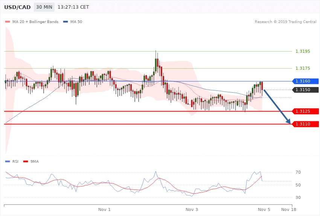This screenshot has height=217, width=320.
Task: Click the 1.3175 resistance level label
Action: (303, 68)
